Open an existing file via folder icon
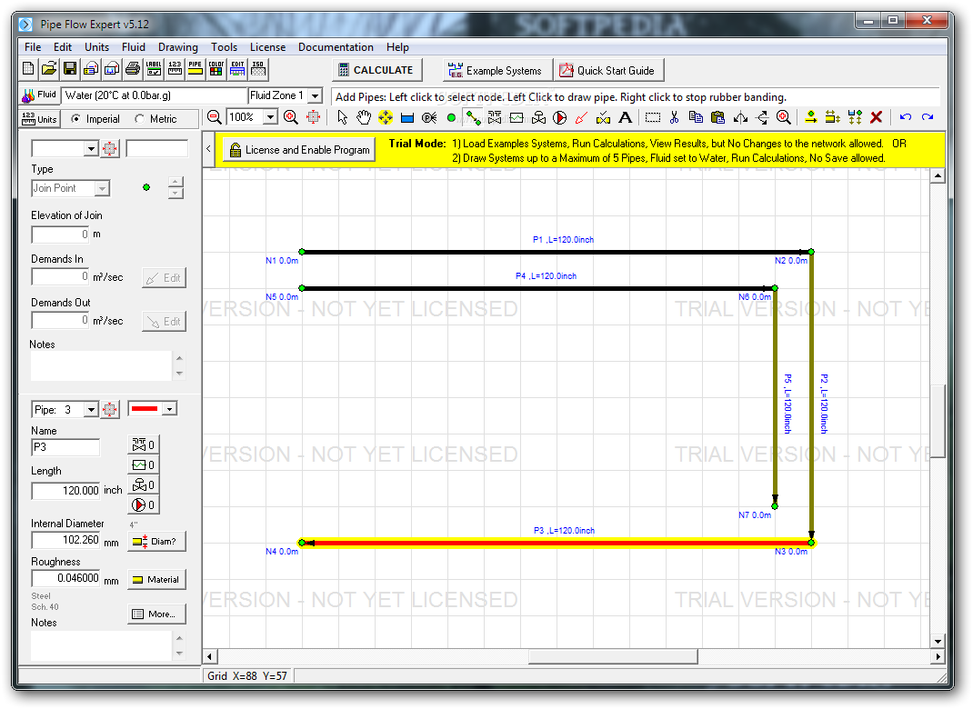 (x=49, y=69)
